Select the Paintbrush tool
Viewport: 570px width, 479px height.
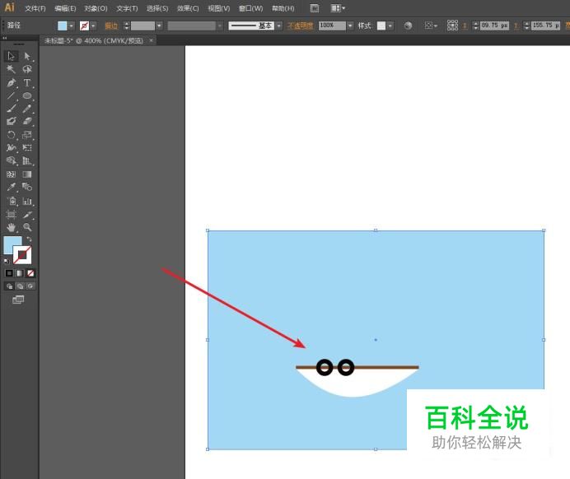pos(11,109)
